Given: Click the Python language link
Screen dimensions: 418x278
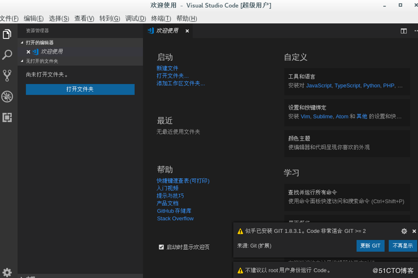Looking at the screenshot, I should click(371, 86).
